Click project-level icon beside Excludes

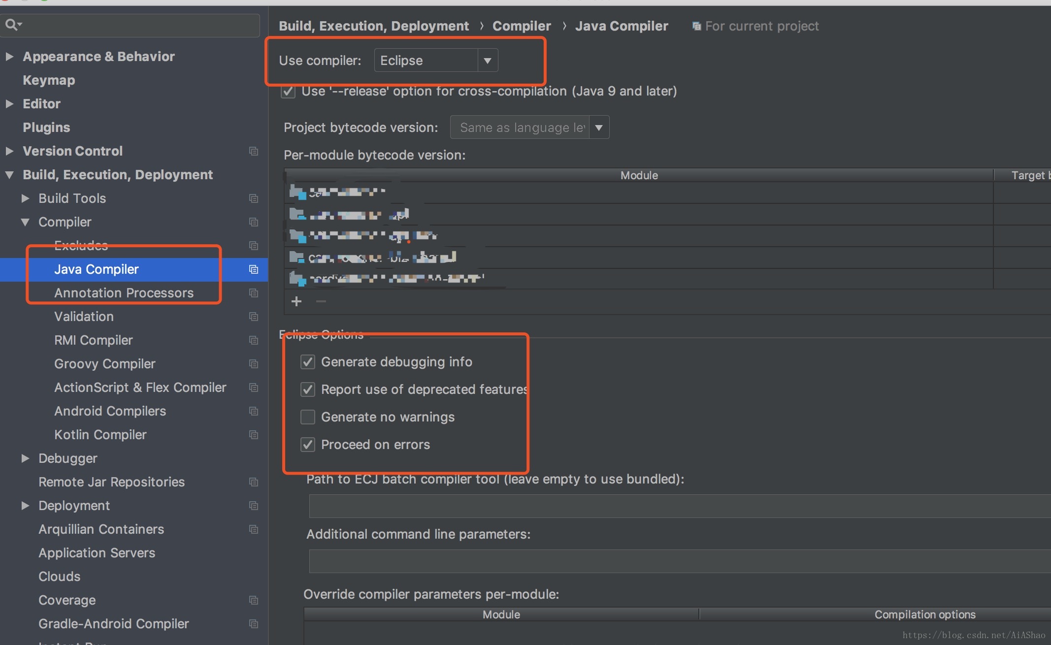click(x=254, y=246)
